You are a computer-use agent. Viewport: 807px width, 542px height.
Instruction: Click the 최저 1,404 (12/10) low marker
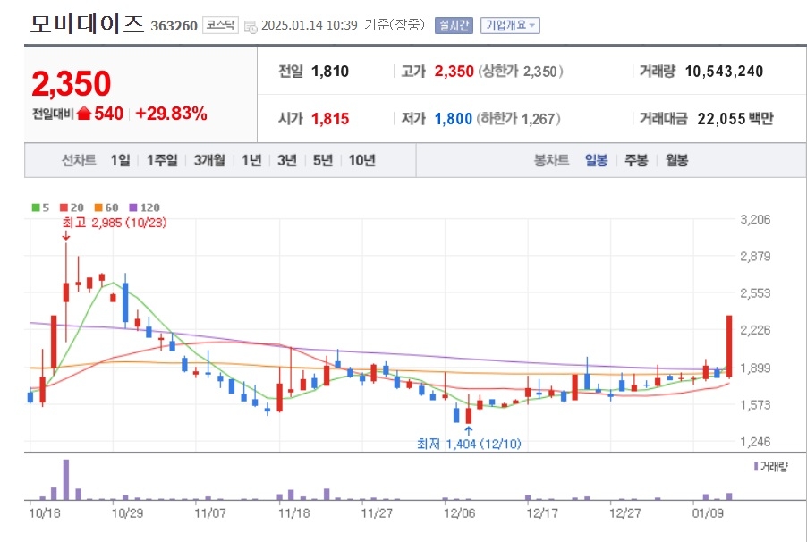469,444
